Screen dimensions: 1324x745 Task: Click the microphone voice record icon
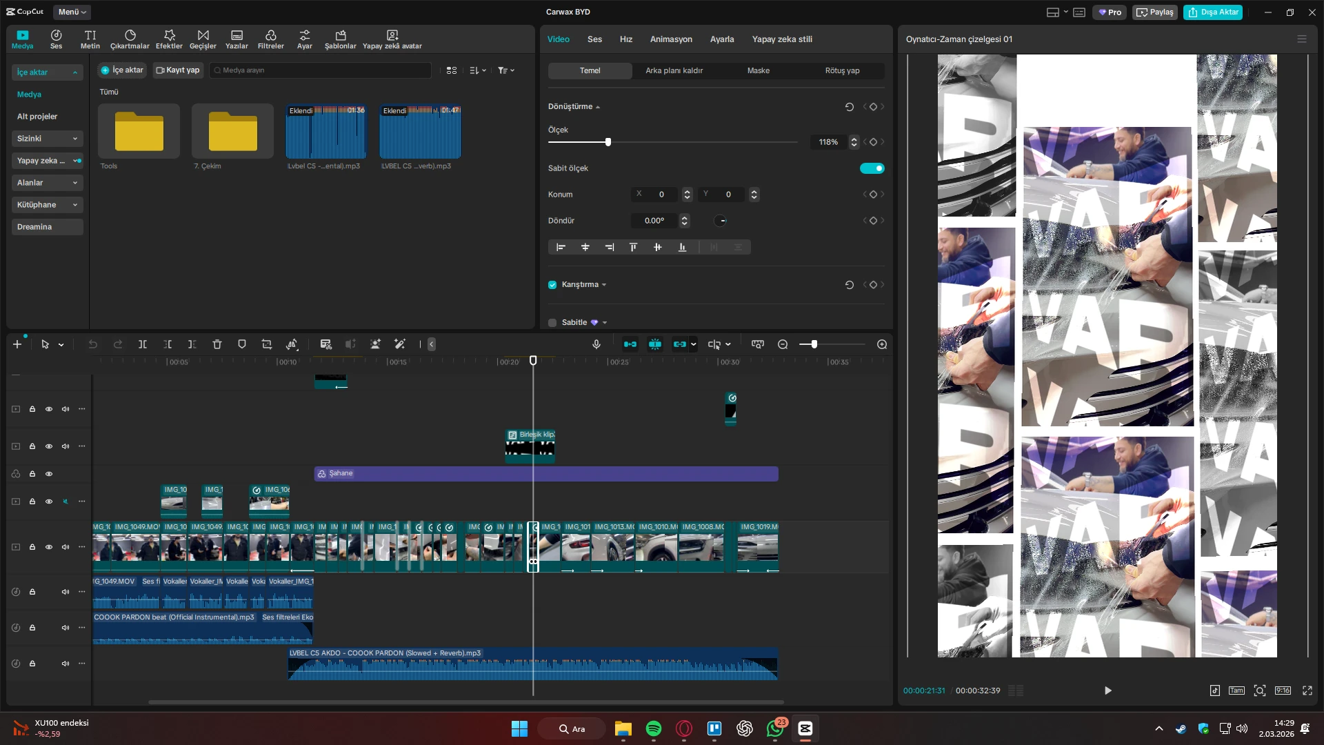tap(596, 344)
